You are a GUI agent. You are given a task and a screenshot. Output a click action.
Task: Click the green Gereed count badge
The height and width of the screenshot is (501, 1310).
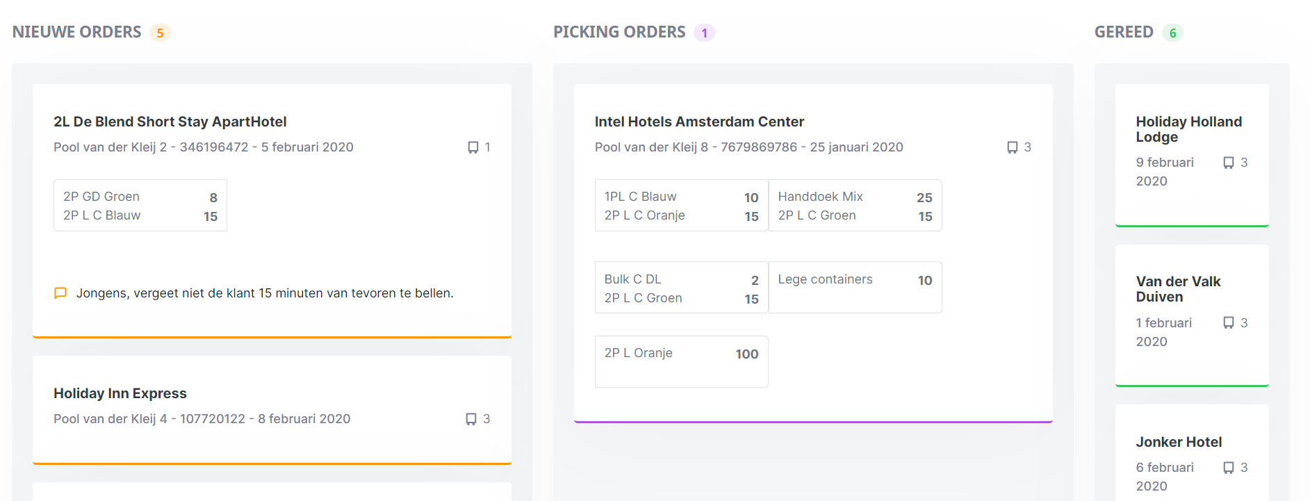[x=1173, y=33]
